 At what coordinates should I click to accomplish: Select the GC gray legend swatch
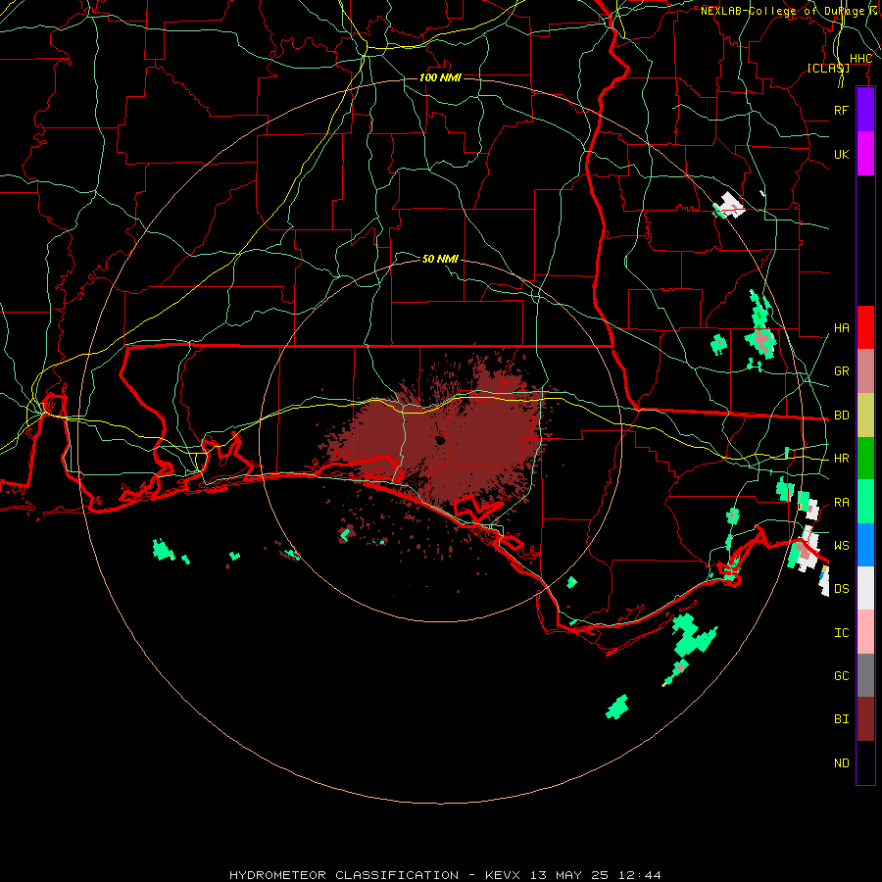tap(865, 675)
